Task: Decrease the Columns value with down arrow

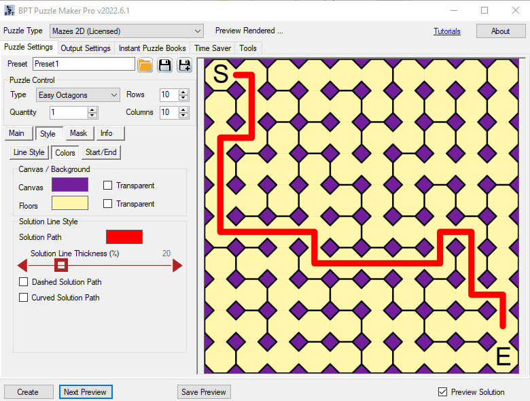Action: pyautogui.click(x=183, y=116)
